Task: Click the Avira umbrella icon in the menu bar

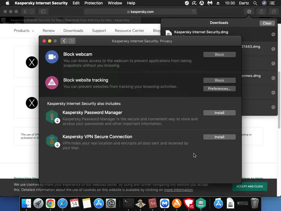Action: click(194, 3)
